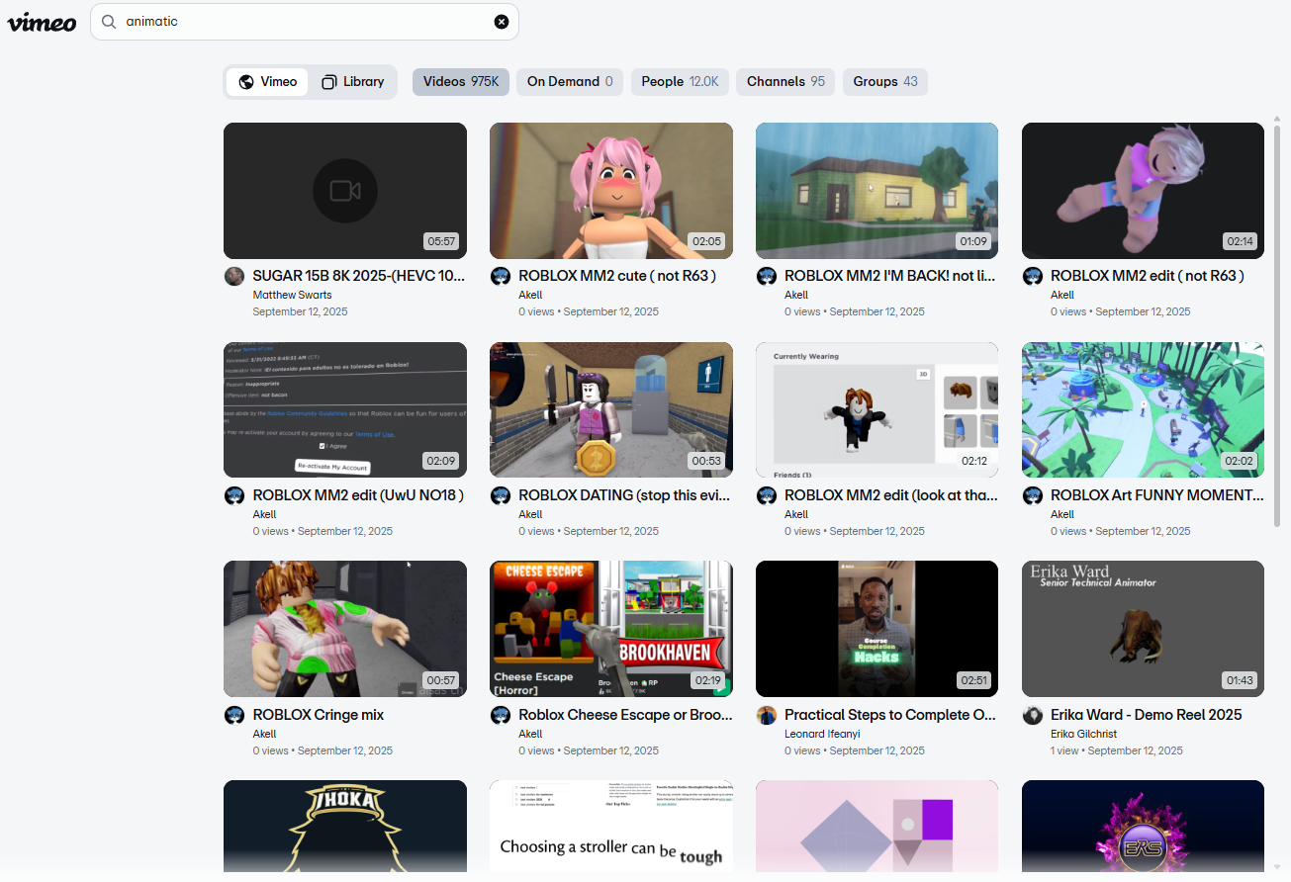Image resolution: width=1291 pixels, height=882 pixels.
Task: Click the avatar beside Roblox Cheese Escape
Action: (x=501, y=715)
